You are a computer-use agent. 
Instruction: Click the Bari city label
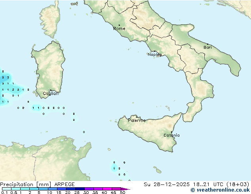[x=207, y=47]
